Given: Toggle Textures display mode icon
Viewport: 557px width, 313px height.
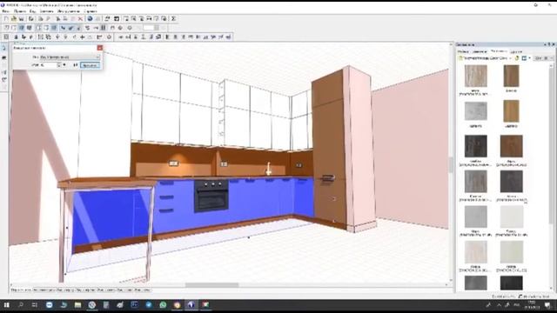Looking at the screenshot, I should click(30, 28).
